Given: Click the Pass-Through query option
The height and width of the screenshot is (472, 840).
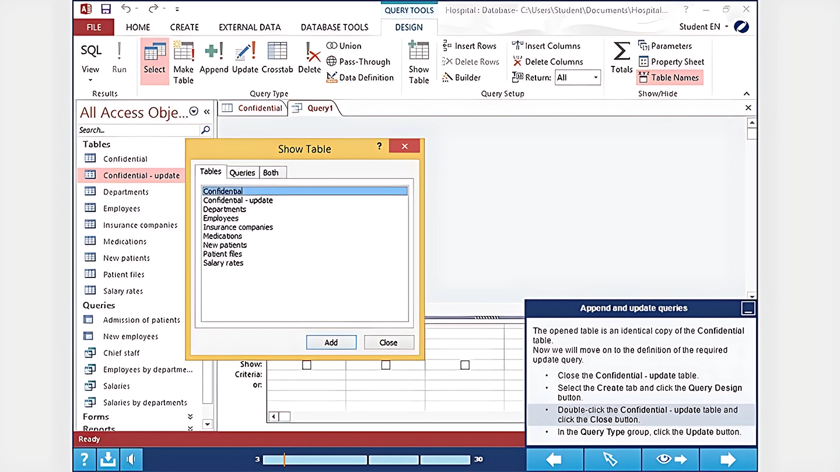Looking at the screenshot, I should click(x=358, y=62).
